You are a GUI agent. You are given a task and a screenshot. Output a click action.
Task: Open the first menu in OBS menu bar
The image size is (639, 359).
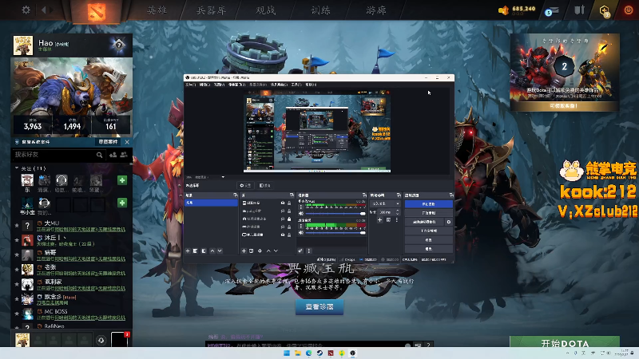click(190, 85)
